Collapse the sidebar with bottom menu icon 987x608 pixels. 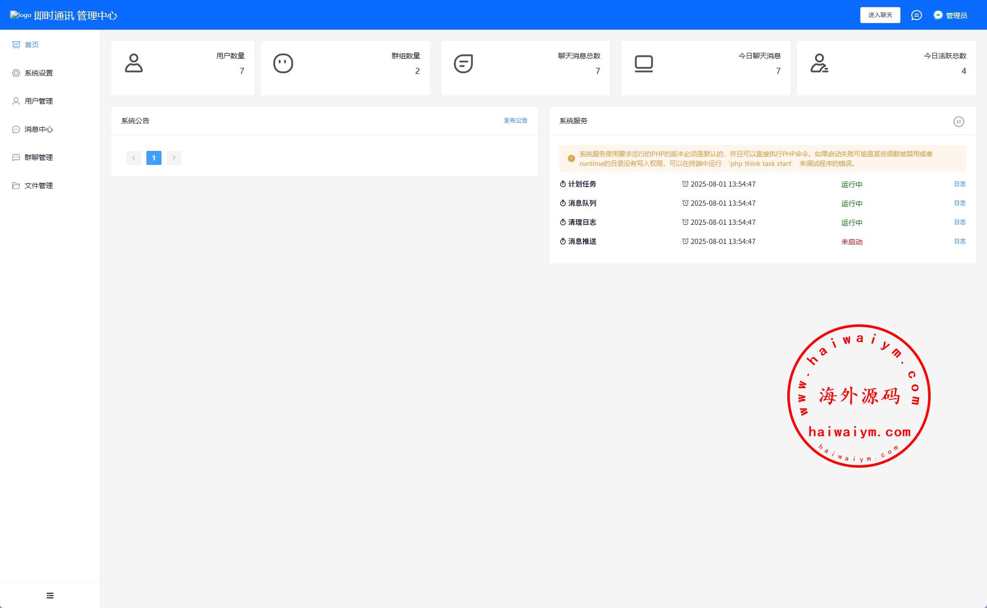50,595
